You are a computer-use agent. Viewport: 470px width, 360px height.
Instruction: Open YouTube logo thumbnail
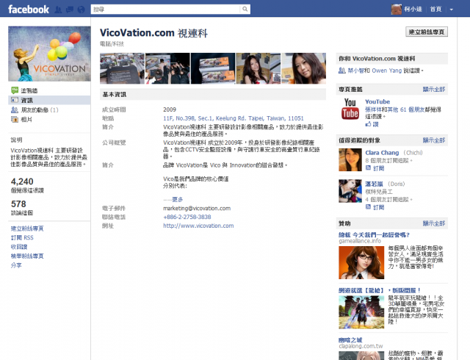[x=350, y=109]
